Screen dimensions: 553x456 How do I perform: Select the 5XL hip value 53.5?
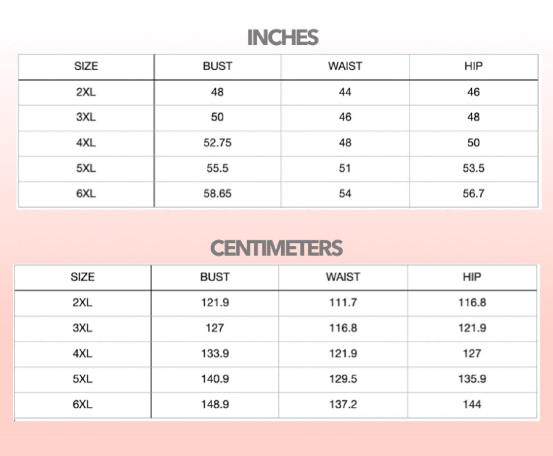point(473,168)
